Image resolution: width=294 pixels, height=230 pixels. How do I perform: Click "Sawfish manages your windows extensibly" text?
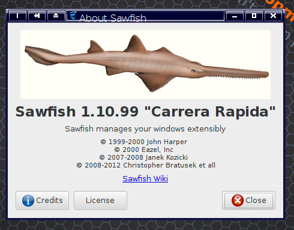[145, 129]
